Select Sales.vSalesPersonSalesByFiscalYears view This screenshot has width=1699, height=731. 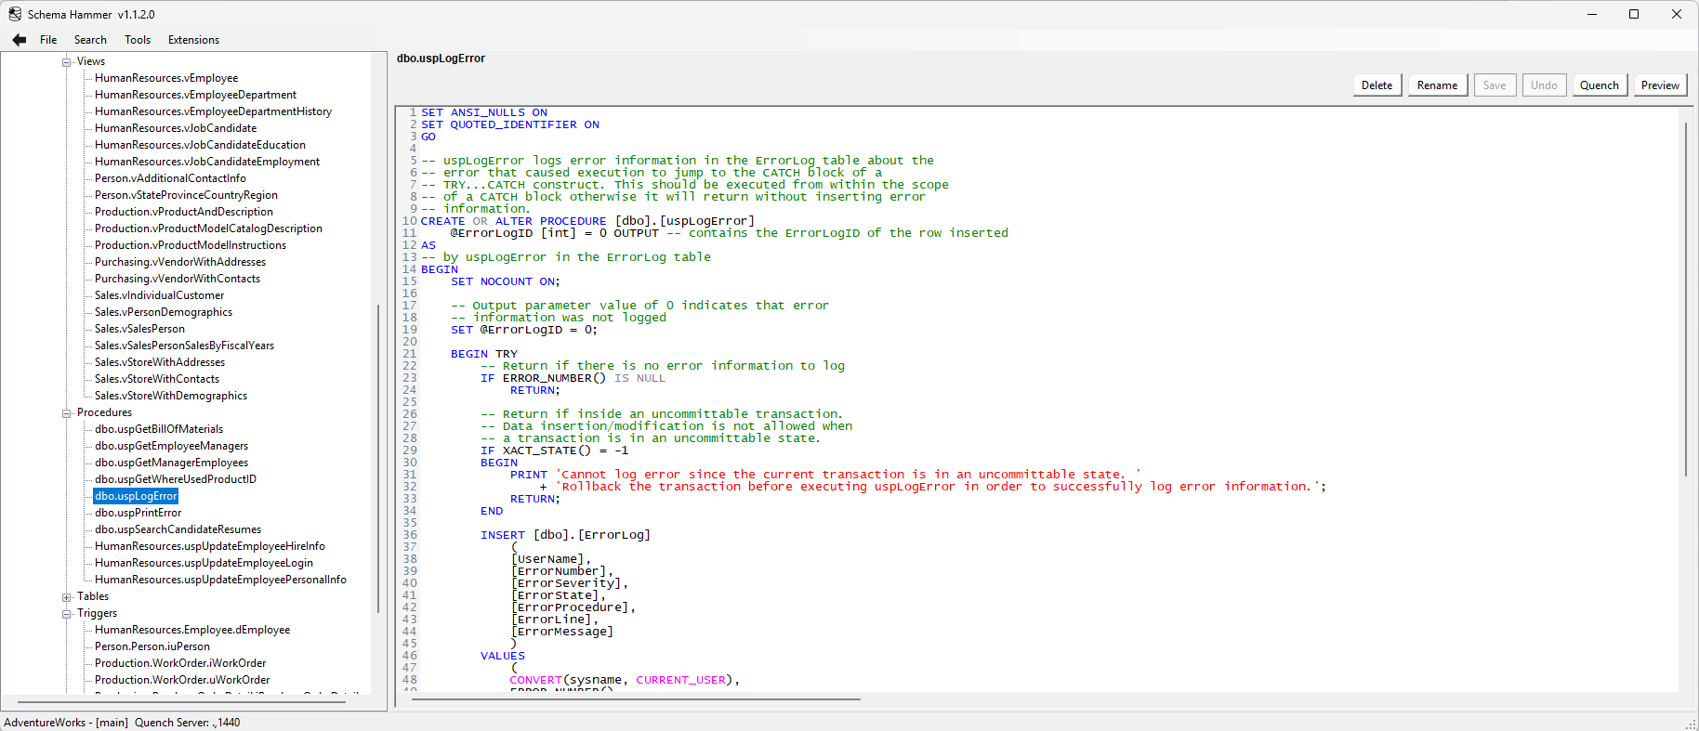point(184,346)
